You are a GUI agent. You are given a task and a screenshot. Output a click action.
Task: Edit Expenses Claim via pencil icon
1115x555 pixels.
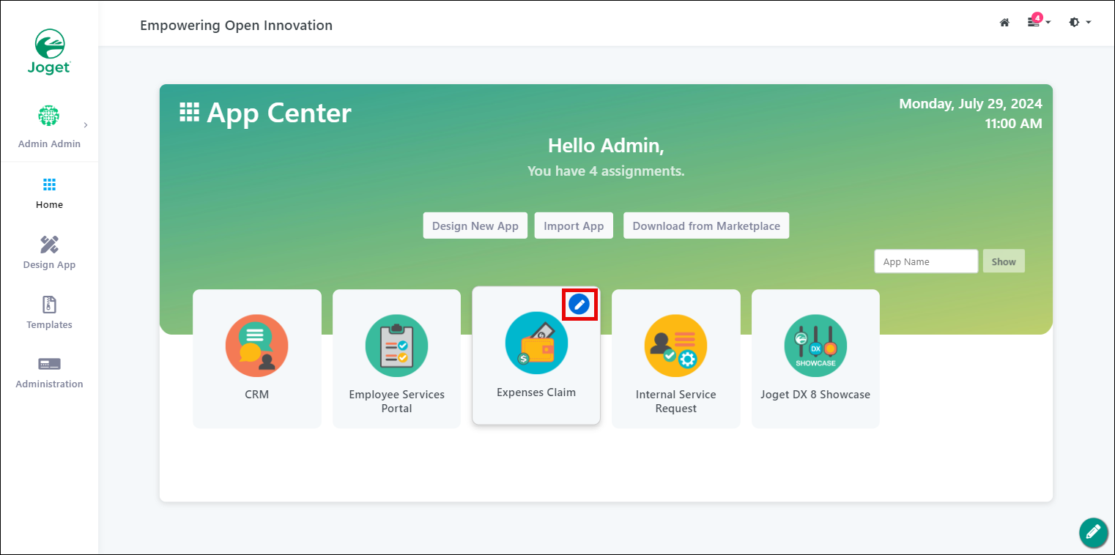[579, 304]
